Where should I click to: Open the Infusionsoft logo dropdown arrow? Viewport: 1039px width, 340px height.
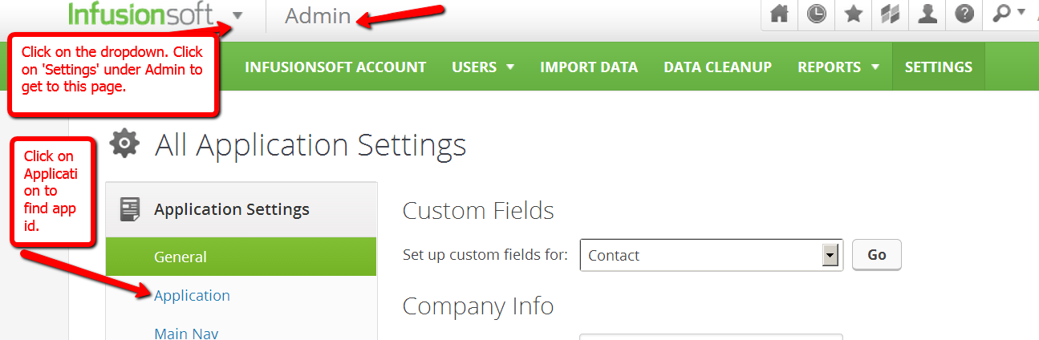point(237,15)
